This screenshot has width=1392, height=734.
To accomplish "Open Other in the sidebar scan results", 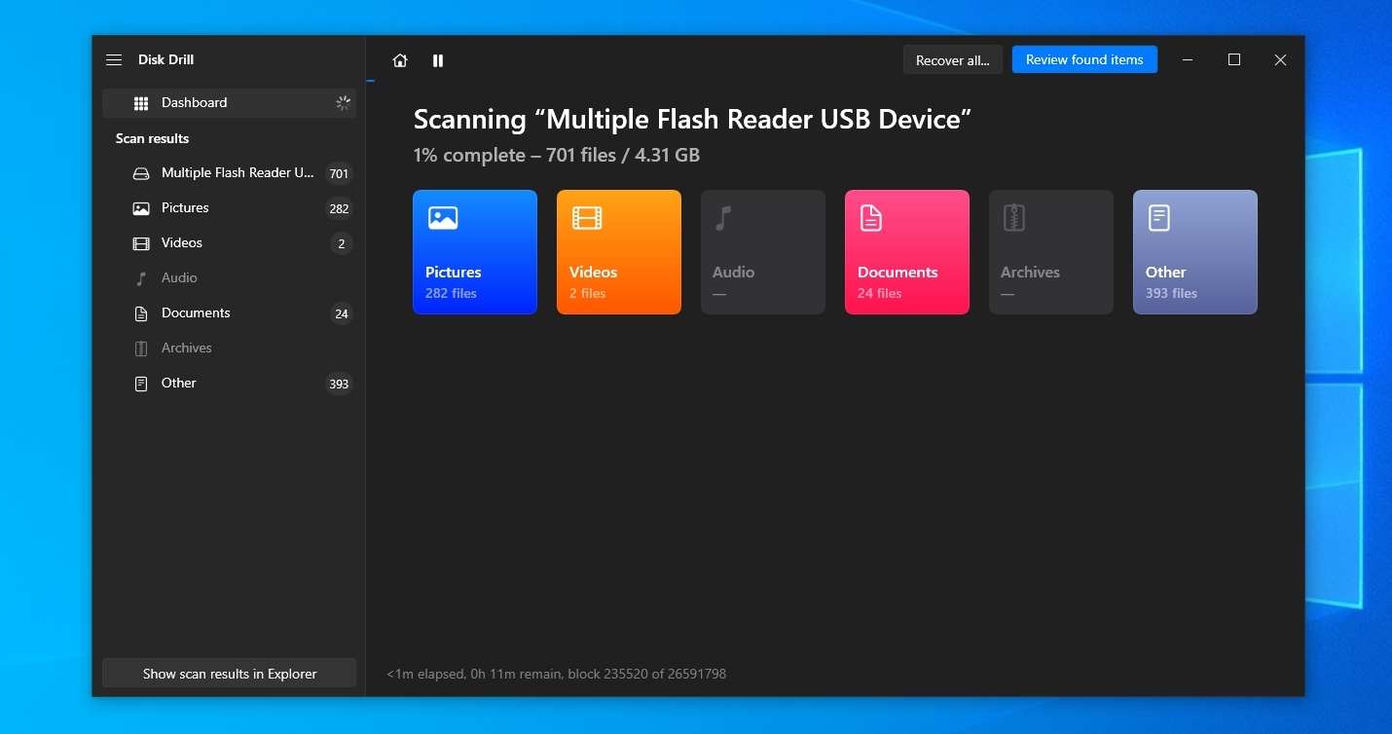I will 230,384.
